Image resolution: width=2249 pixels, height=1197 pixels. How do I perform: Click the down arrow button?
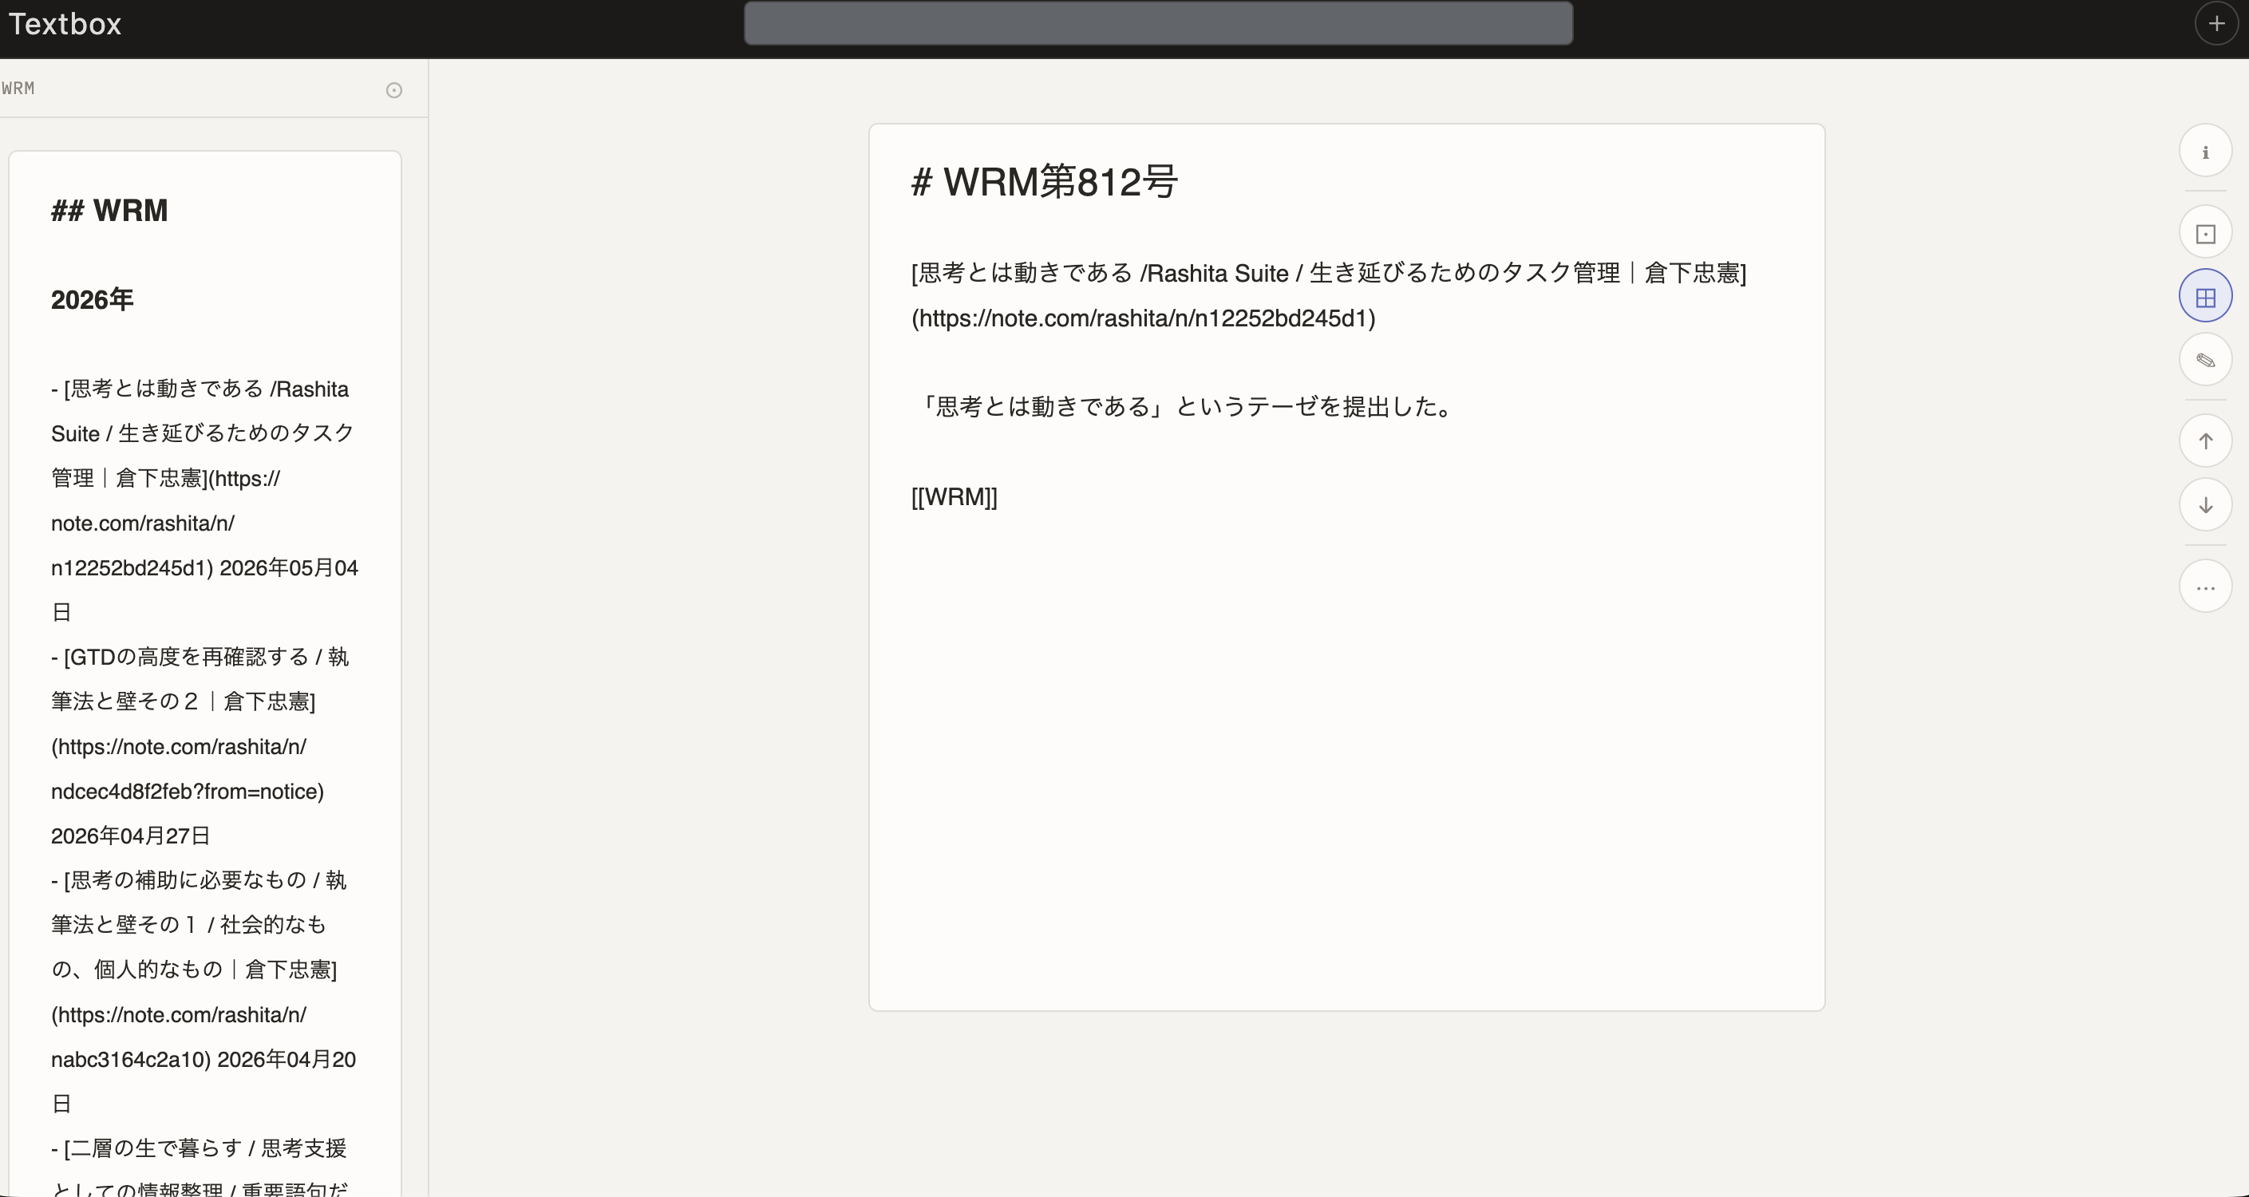(2205, 505)
